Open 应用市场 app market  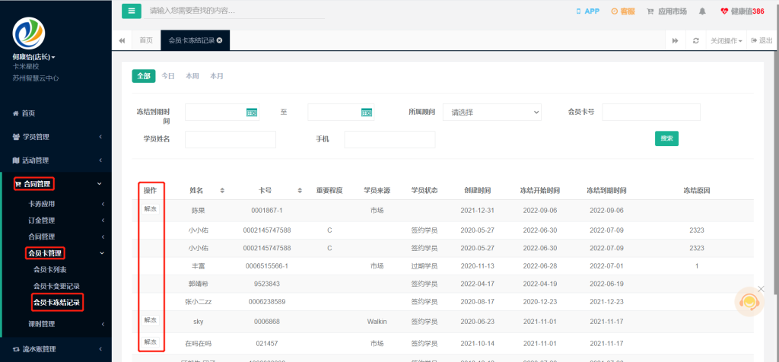coord(666,11)
